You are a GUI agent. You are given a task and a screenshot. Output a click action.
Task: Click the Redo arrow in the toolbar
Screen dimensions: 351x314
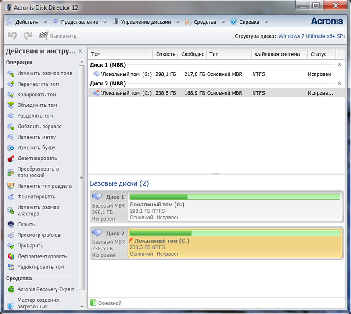tap(28, 36)
